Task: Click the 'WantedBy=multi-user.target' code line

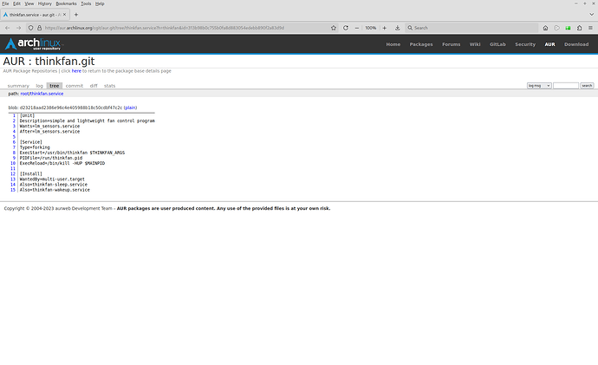Action: pyautogui.click(x=52, y=179)
